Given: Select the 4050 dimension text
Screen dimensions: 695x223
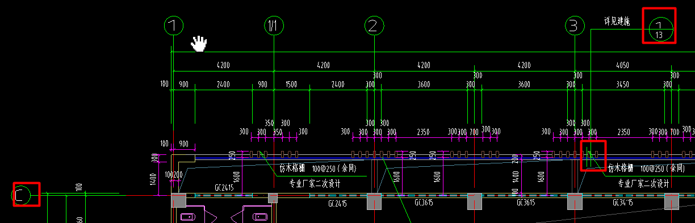Looking at the screenshot, I should 623,66.
